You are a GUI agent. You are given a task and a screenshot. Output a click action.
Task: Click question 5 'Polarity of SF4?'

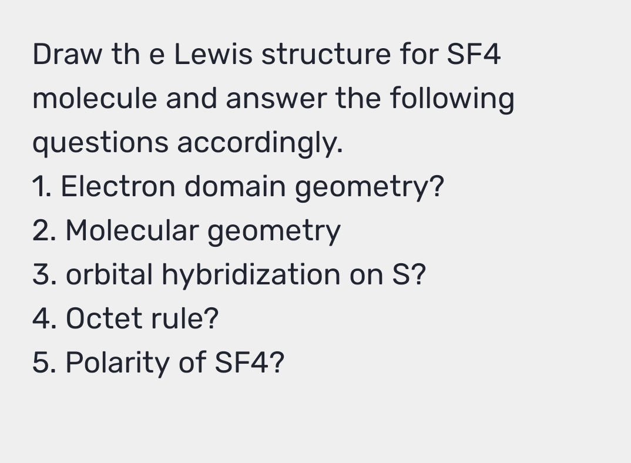159,363
